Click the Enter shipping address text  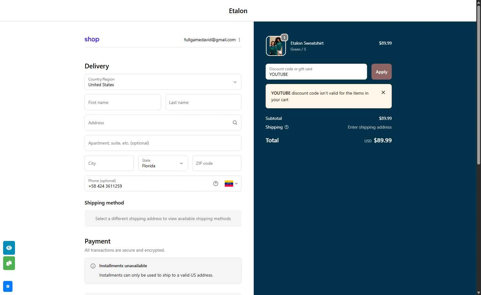click(x=370, y=127)
